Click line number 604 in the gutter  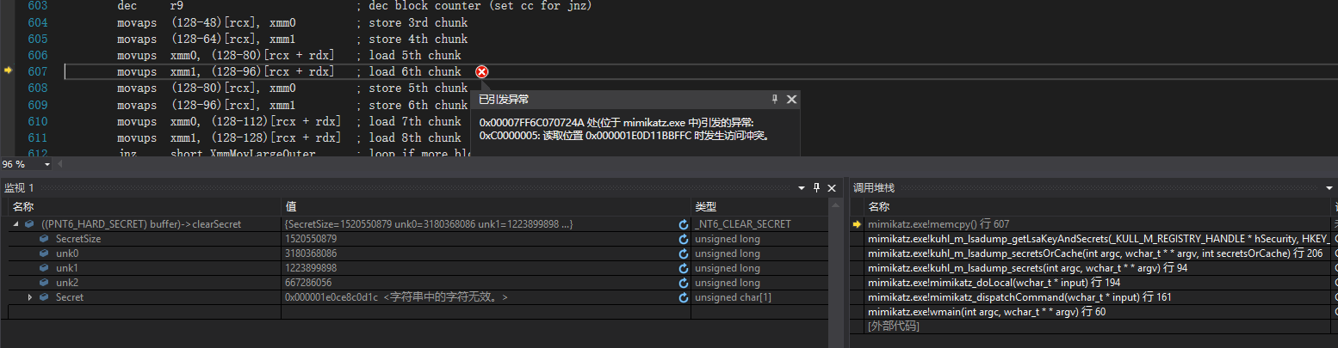[37, 22]
